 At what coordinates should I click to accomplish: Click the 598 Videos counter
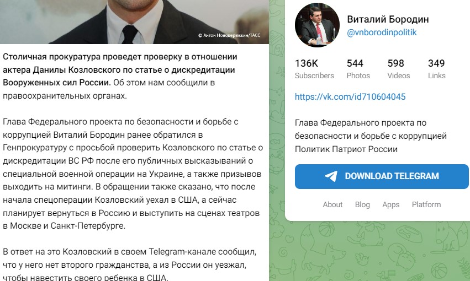pyautogui.click(x=398, y=69)
